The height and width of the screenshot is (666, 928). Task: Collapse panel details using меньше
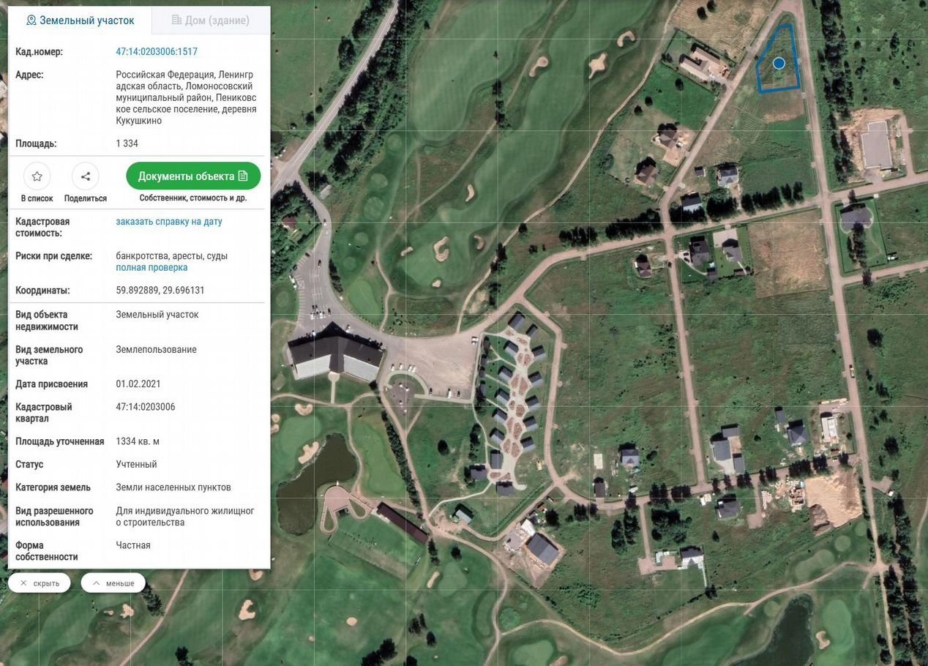113,583
